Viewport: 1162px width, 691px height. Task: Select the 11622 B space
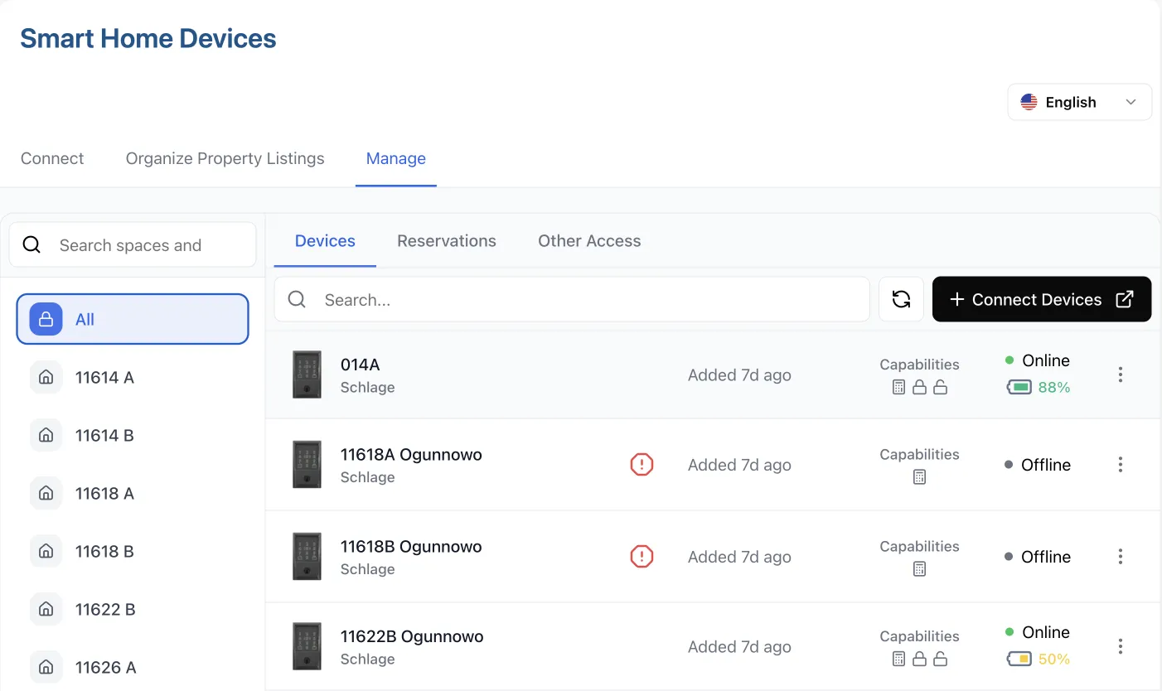click(133, 610)
